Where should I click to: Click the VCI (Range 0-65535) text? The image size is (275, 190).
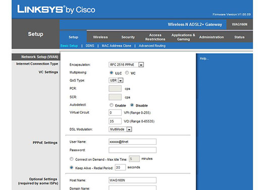coord(139,121)
